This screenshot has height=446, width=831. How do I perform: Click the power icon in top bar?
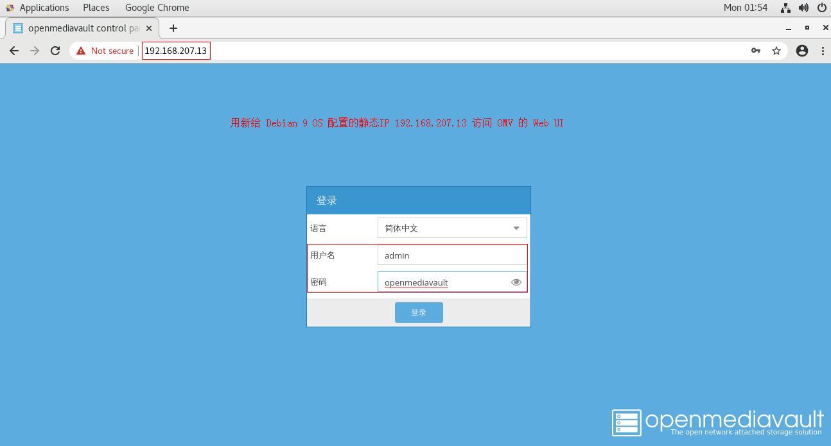tap(821, 8)
